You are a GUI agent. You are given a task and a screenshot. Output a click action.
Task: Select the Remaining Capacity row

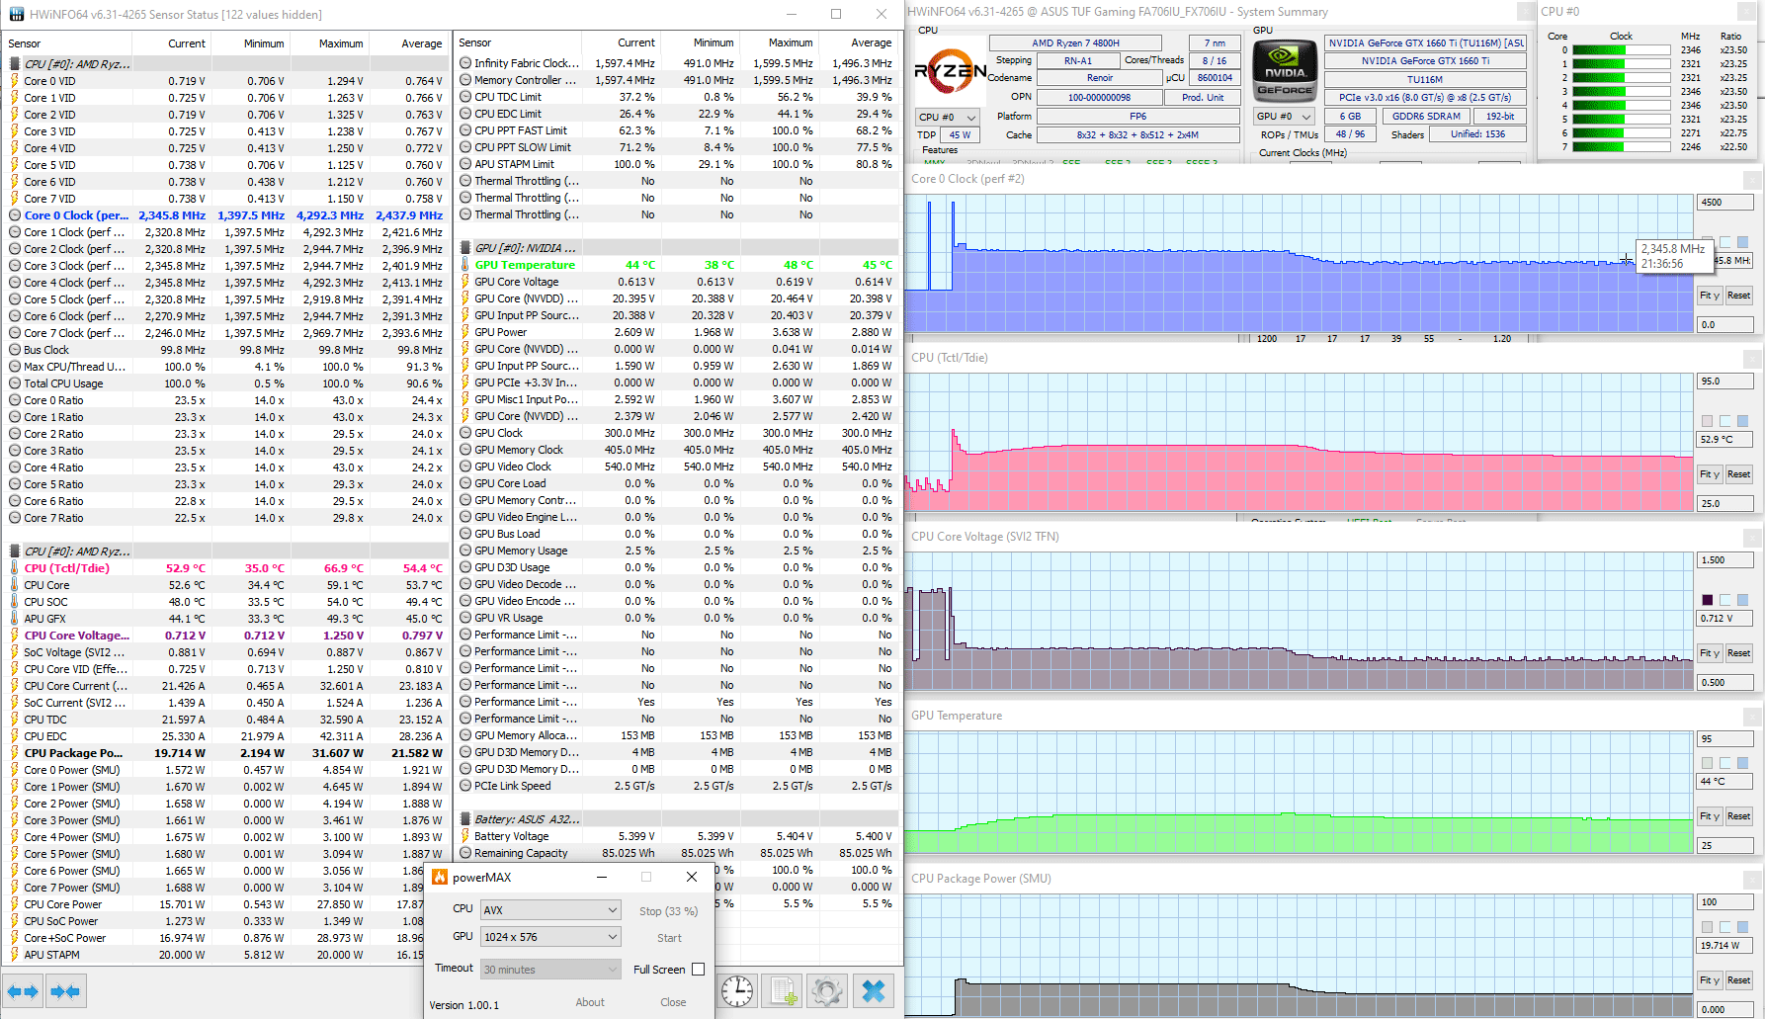click(x=677, y=853)
